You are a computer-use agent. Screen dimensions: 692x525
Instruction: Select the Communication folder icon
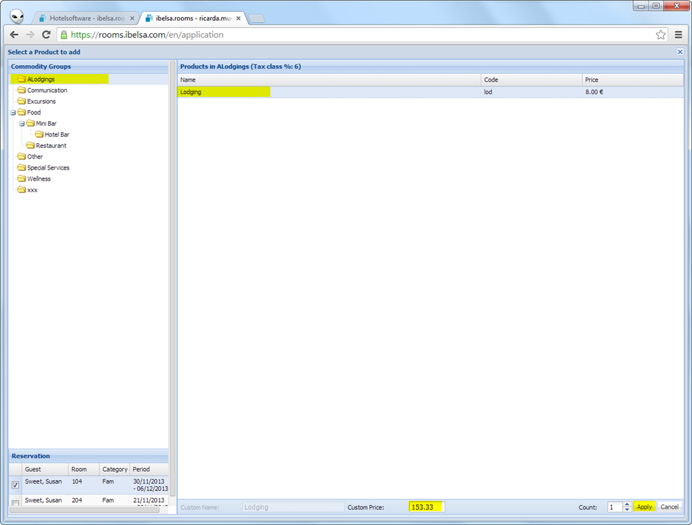tap(21, 91)
